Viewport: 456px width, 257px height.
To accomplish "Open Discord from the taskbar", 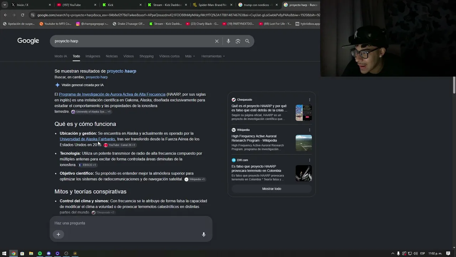I will (x=49, y=253).
